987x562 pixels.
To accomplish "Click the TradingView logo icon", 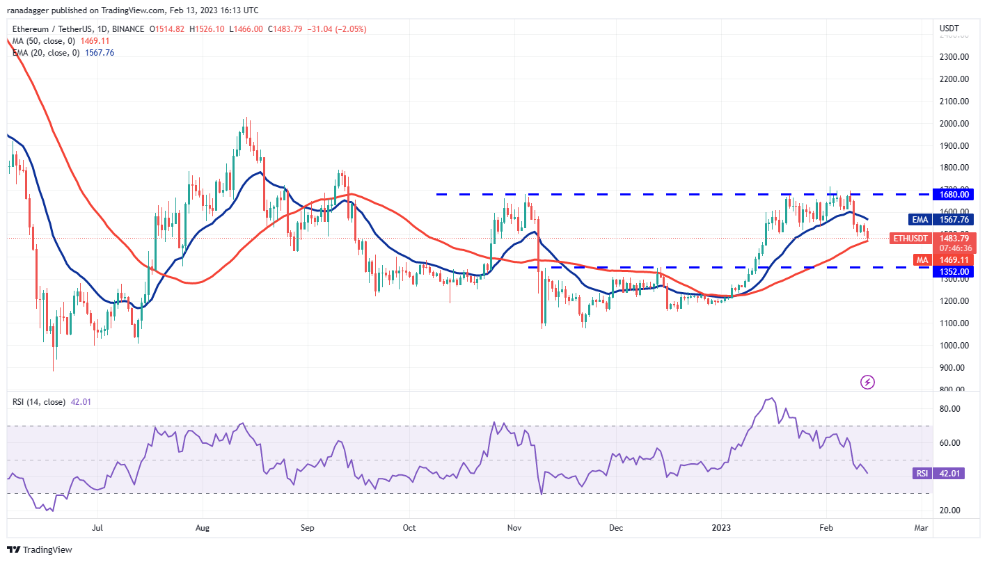I will click(x=14, y=550).
